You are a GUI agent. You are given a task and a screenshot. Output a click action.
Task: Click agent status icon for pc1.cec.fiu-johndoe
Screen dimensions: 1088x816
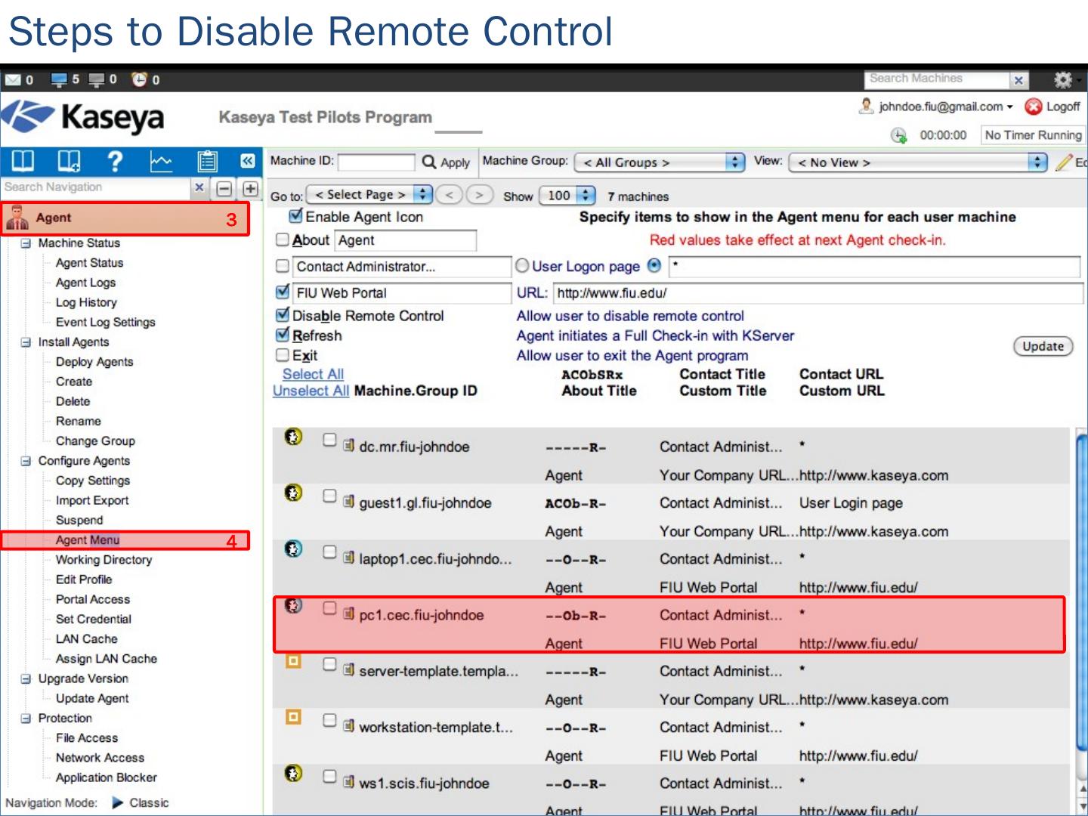pyautogui.click(x=293, y=606)
